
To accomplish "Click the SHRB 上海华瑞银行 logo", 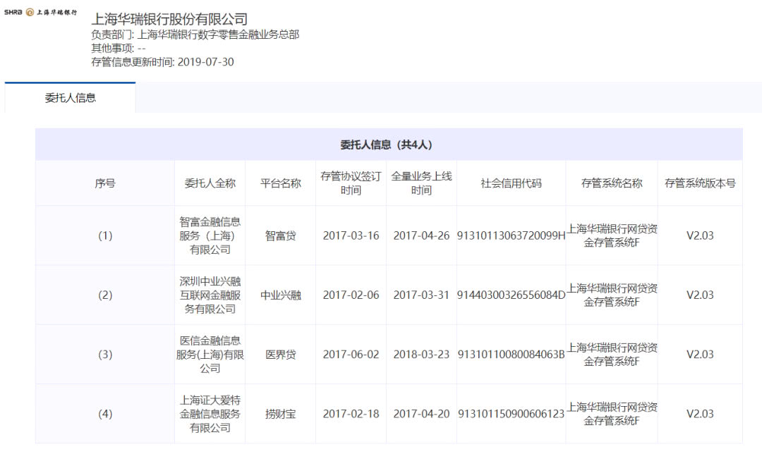I will tap(40, 12).
